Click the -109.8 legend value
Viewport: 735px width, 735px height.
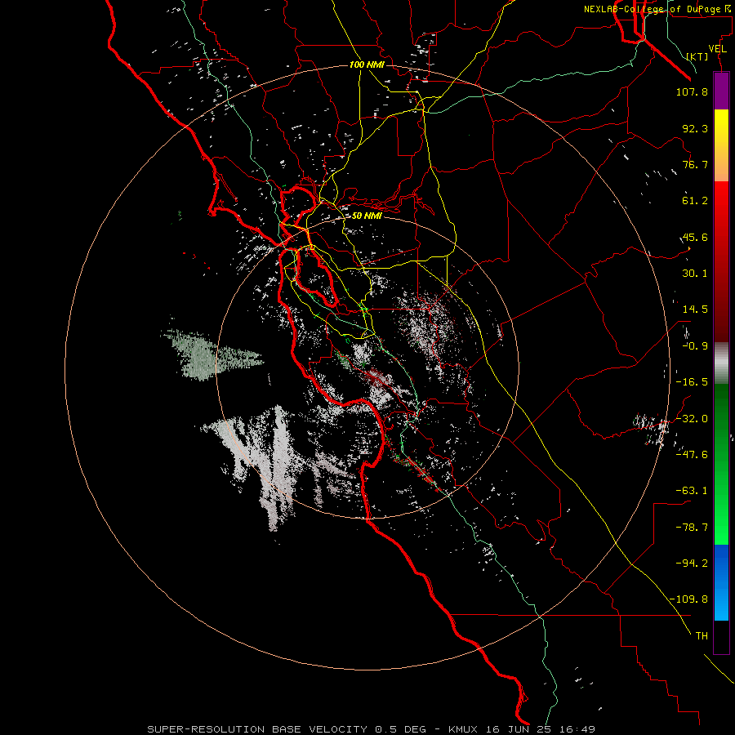[x=689, y=599]
